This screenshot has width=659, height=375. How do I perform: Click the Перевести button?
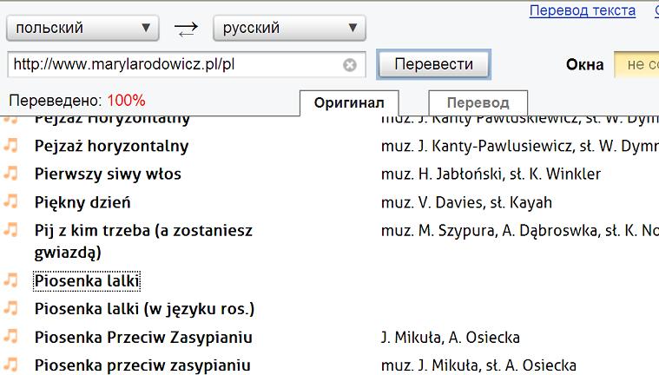coord(434,64)
